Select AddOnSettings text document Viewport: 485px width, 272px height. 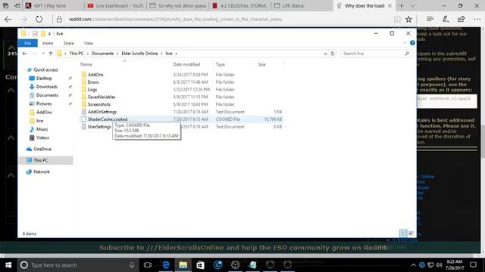tap(102, 112)
